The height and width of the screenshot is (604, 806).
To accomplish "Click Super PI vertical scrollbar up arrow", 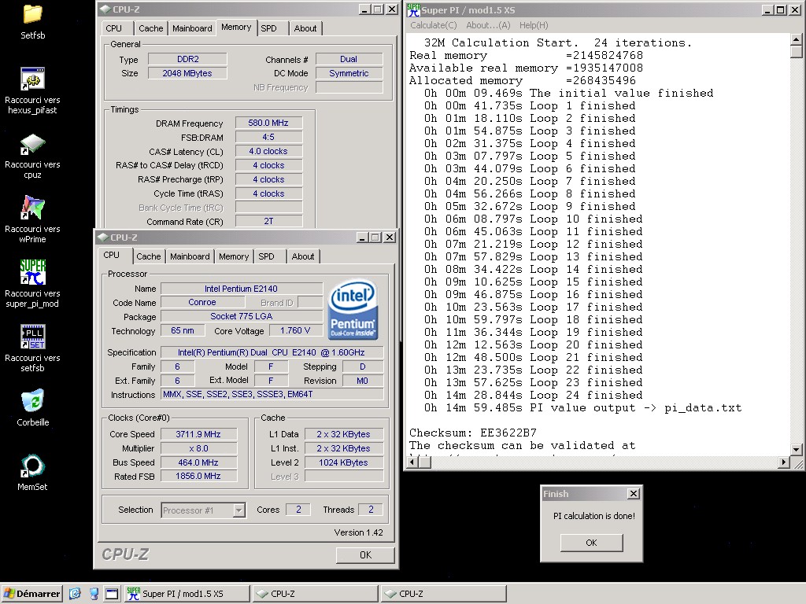I will click(796, 39).
